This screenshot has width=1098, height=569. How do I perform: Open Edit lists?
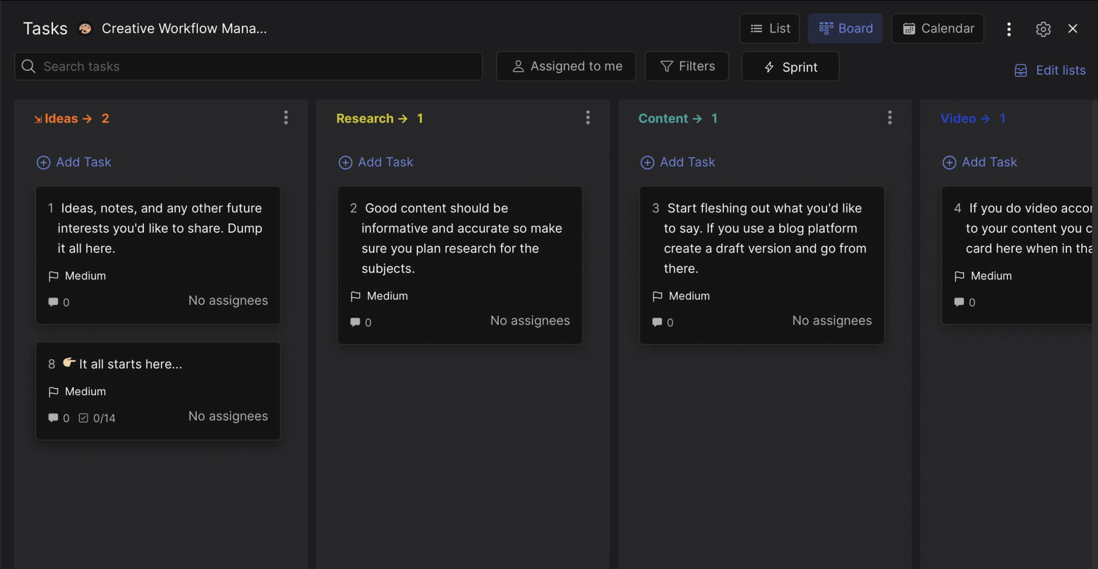pos(1051,70)
